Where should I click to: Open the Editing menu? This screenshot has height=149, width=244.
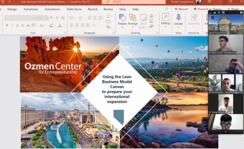coord(165,20)
